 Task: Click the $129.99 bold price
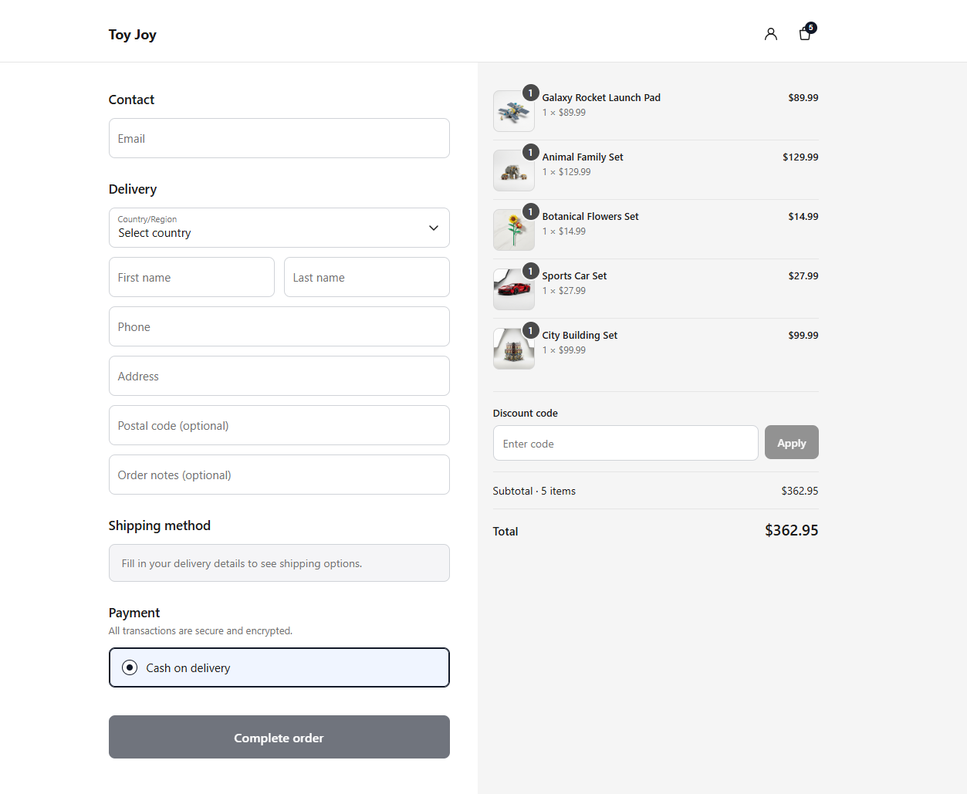800,157
